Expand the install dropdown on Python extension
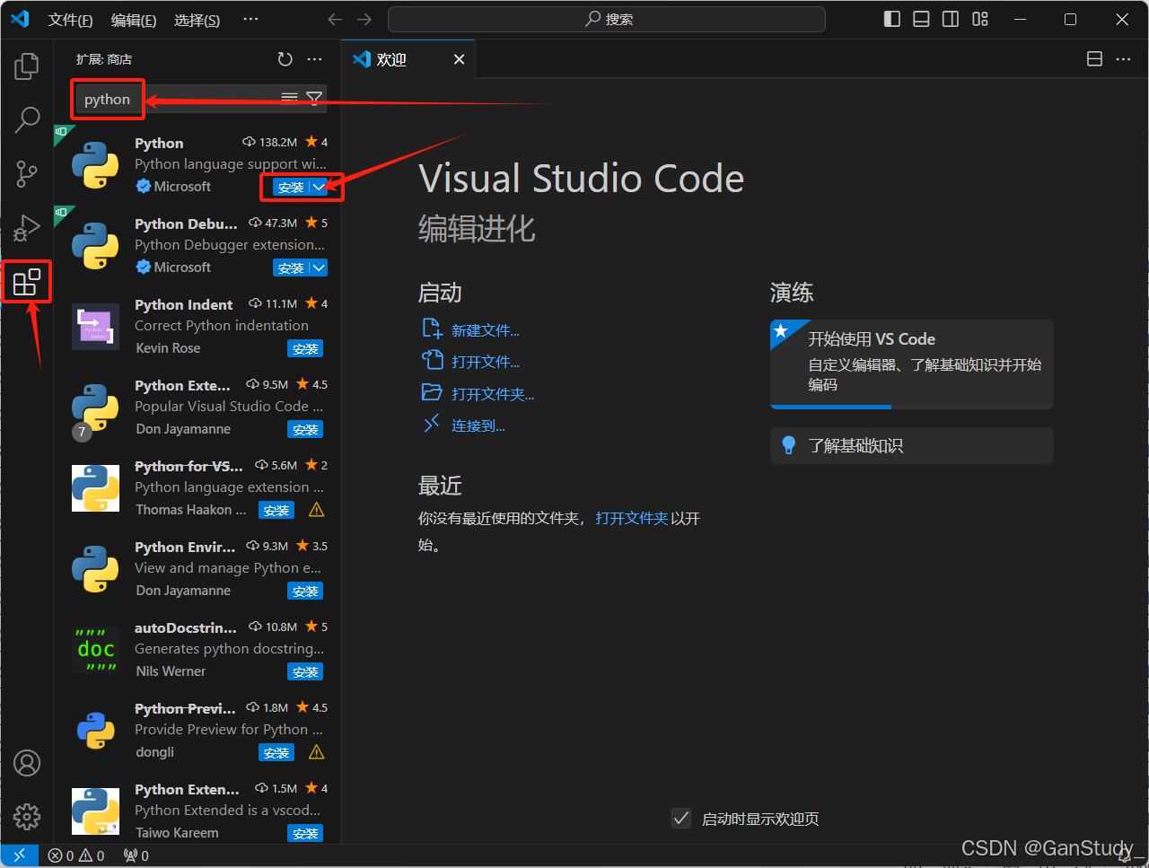Image resolution: width=1149 pixels, height=868 pixels. [317, 186]
